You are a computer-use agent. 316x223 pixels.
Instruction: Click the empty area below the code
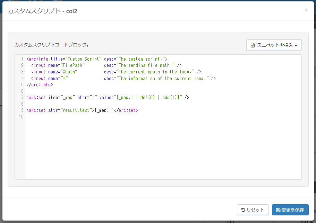163,149
